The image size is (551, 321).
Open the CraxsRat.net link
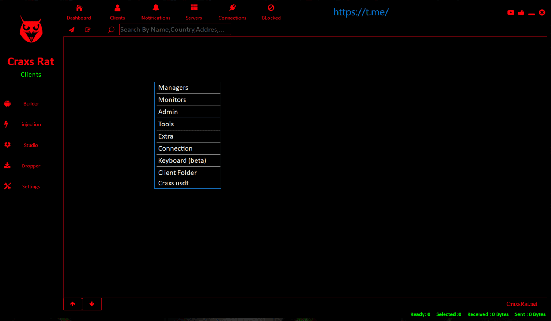click(522, 304)
